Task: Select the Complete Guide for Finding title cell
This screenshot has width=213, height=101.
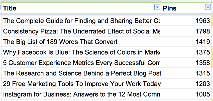Action: [x=81, y=20]
